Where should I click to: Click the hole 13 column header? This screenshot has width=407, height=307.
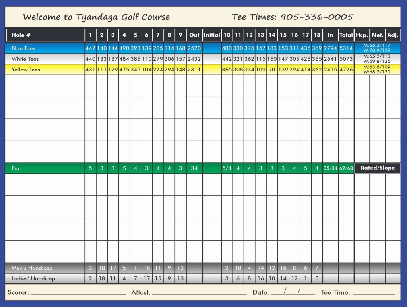[261, 35]
